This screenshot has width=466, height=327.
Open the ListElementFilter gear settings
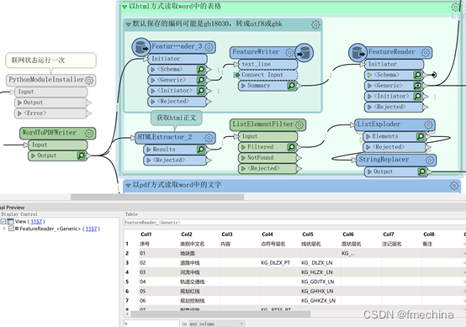point(299,124)
